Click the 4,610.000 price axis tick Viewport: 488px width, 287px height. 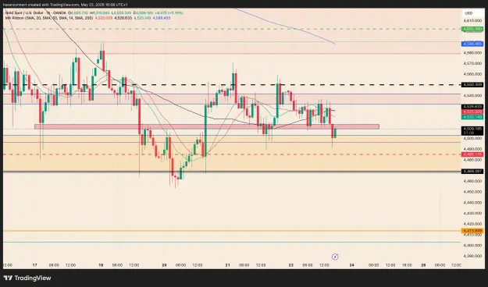472,20
